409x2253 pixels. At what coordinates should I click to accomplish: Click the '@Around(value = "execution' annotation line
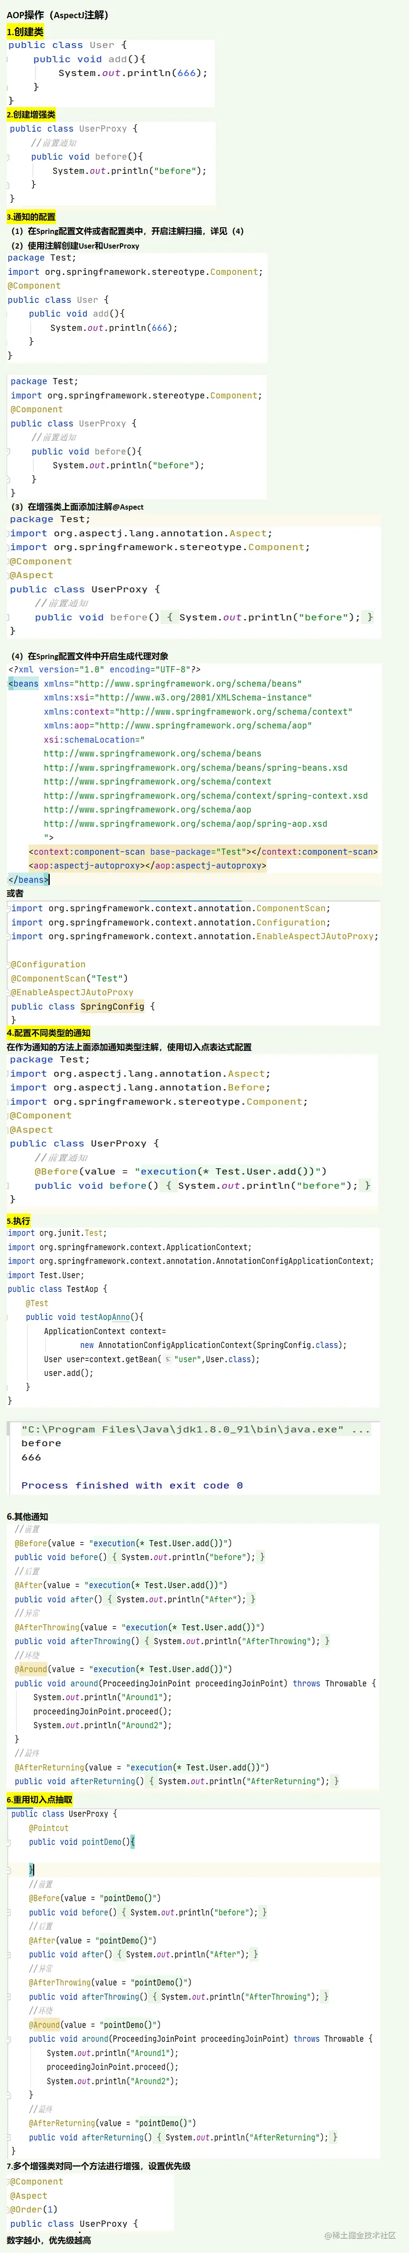click(123, 1670)
